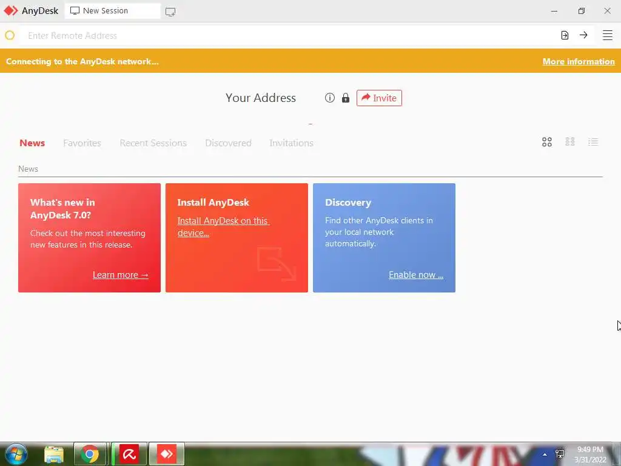
Task: Open the What's new in AnyDesk 7.0 card
Action: [90, 238]
